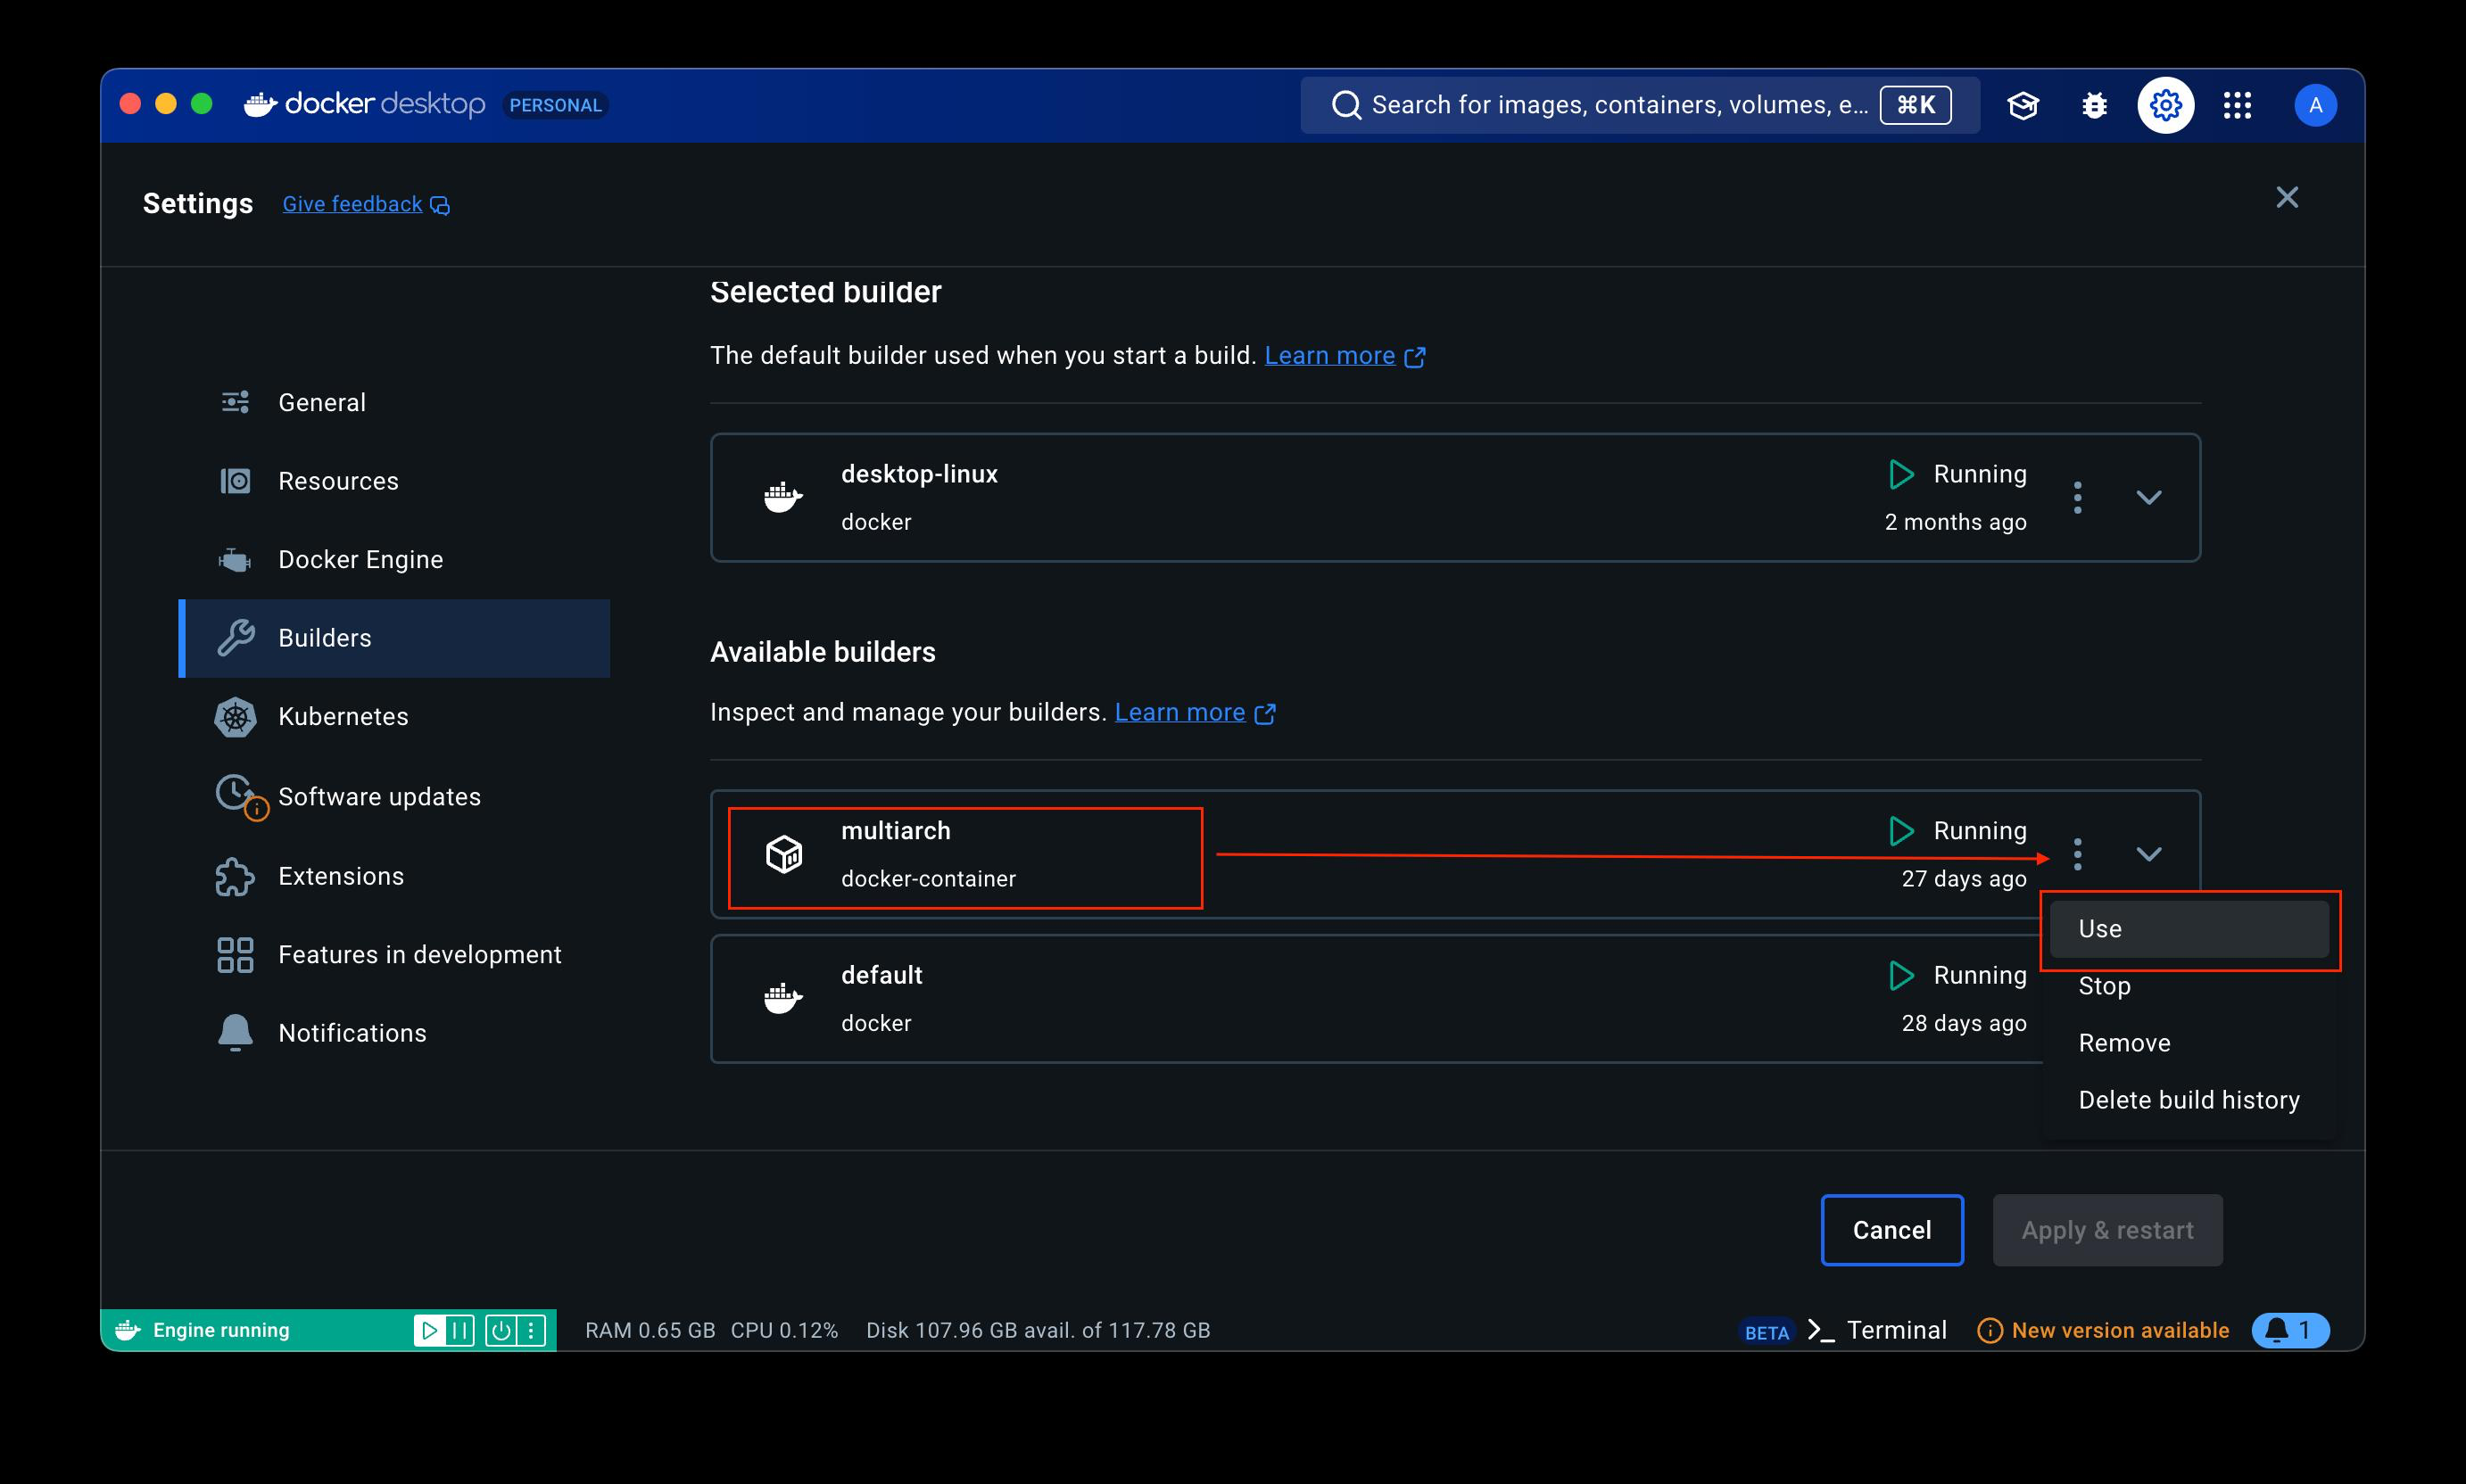Close the Settings panel with X
This screenshot has height=1484, width=2466.
coord(2287,197)
